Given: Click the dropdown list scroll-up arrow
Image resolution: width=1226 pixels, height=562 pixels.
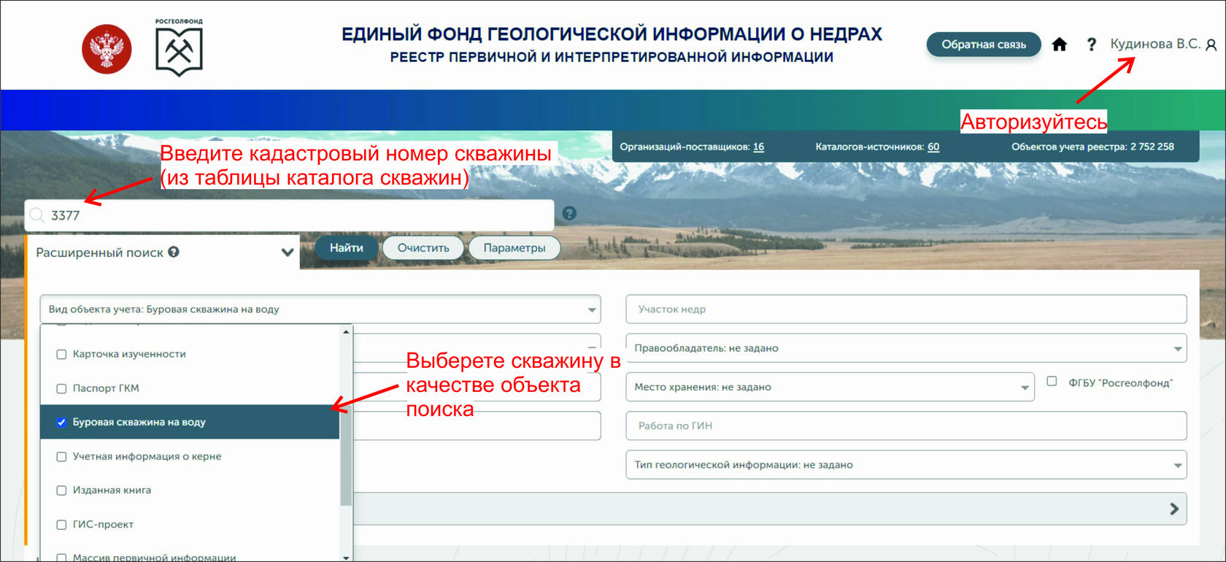Looking at the screenshot, I should 346,332.
